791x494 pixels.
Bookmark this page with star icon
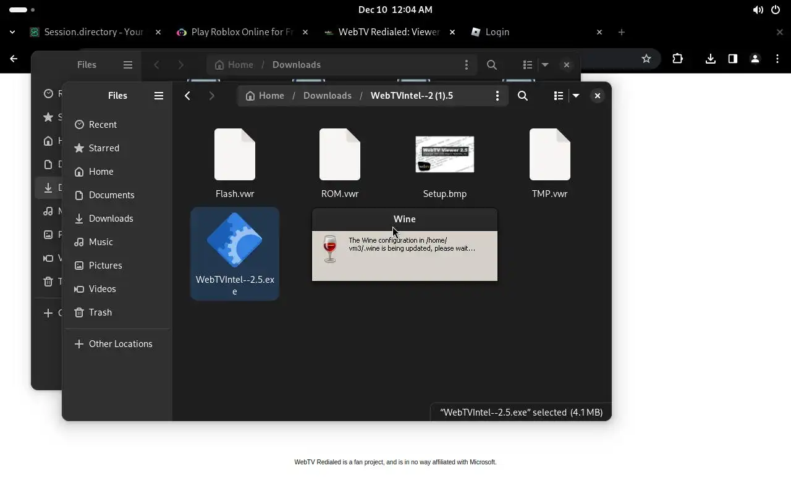pos(646,59)
